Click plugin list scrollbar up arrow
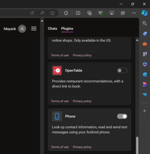 137,40
